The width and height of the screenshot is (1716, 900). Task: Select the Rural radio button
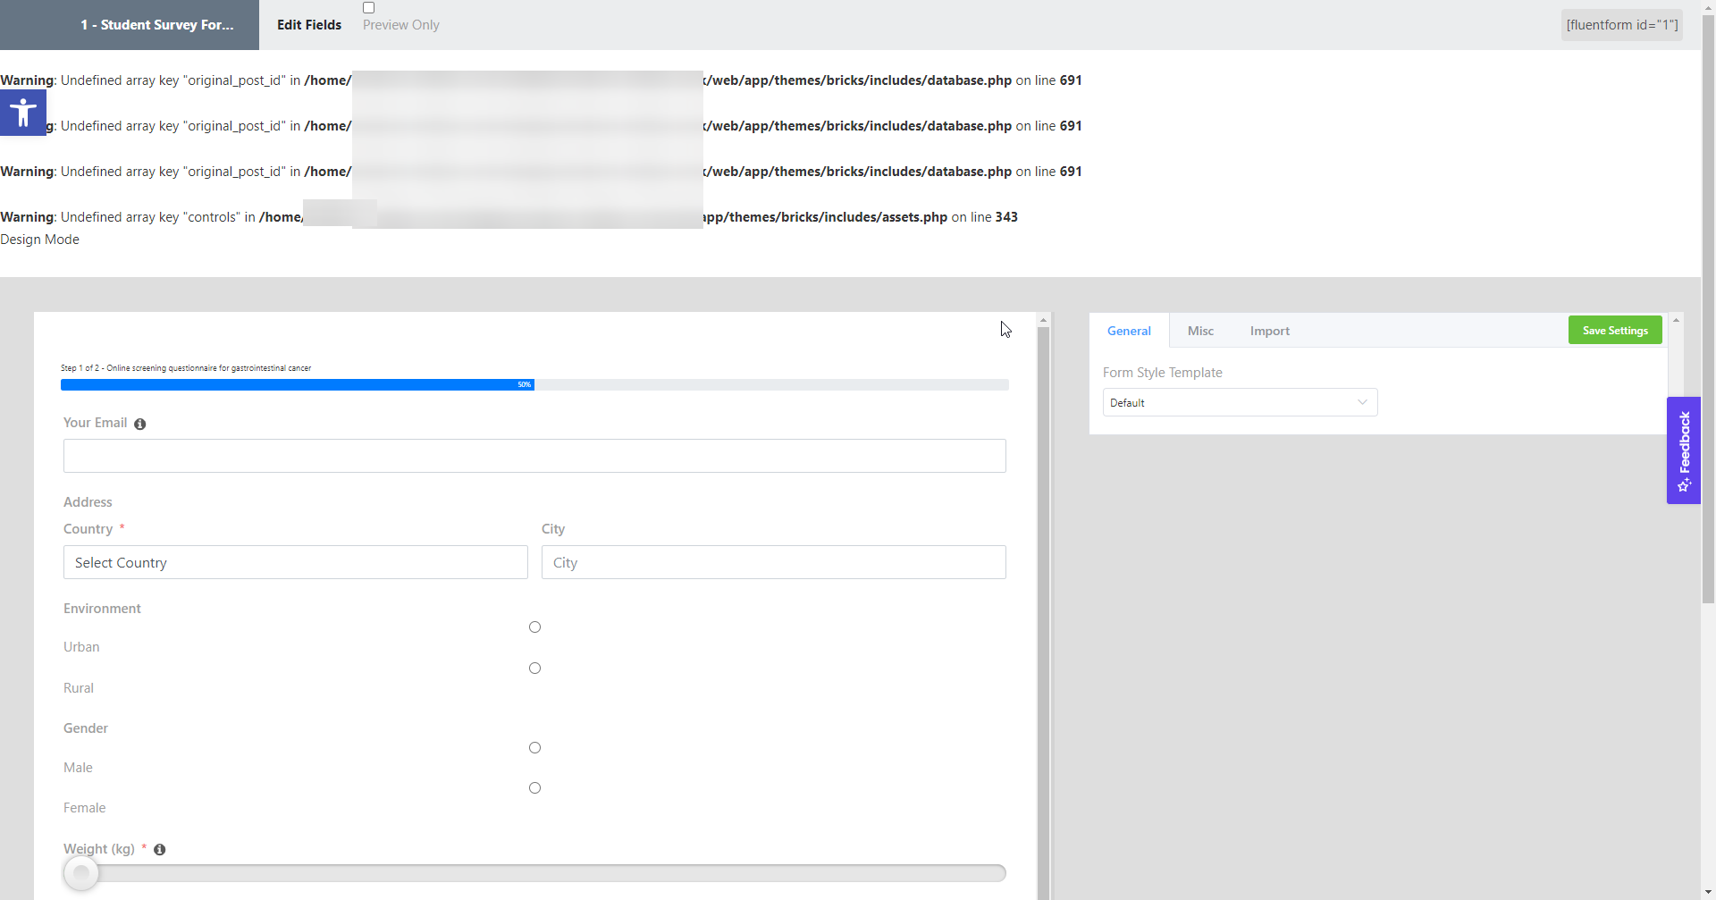[x=534, y=669]
